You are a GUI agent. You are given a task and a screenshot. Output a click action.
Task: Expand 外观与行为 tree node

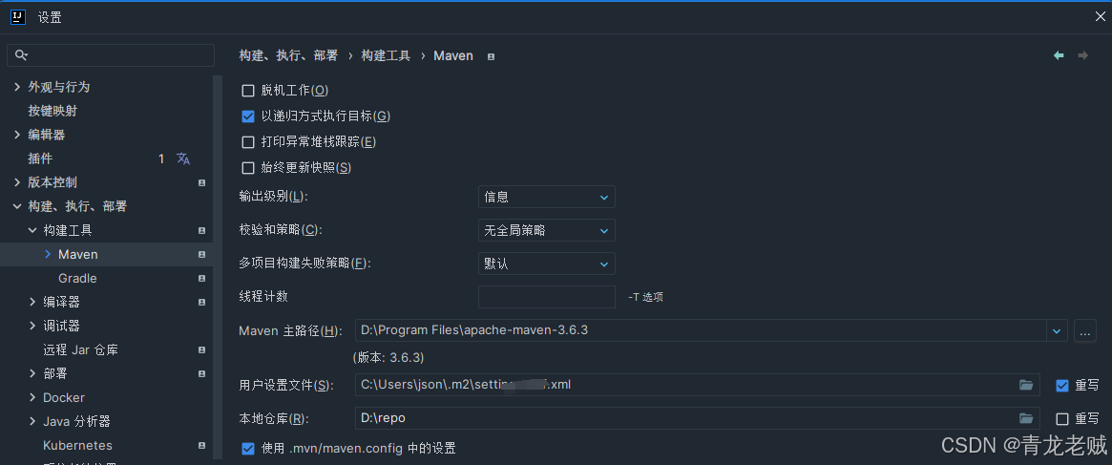click(x=17, y=87)
